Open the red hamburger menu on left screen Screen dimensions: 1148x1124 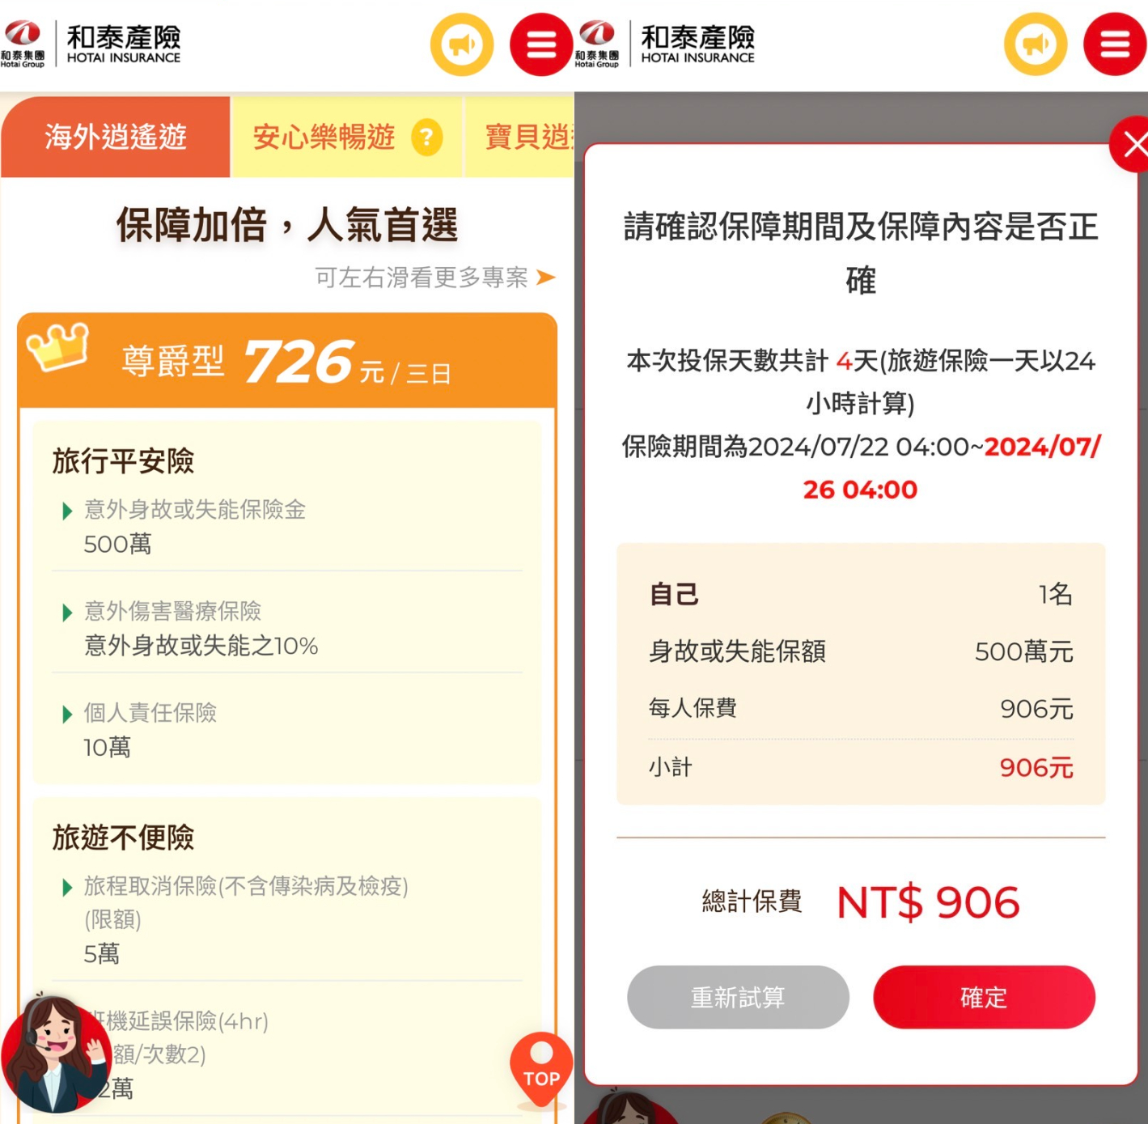(x=541, y=45)
